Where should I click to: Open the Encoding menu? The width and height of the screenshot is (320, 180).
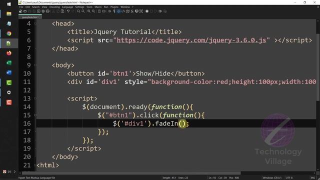(x=54, y=7)
